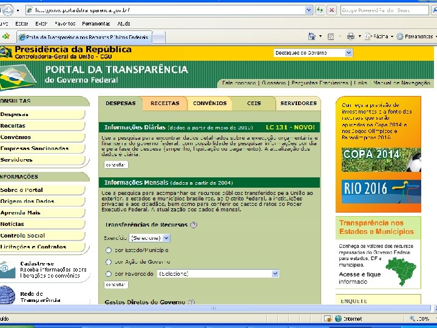This screenshot has width=437, height=328.
Task: Click consultar under Informações Diárias
Action: pyautogui.click(x=116, y=165)
